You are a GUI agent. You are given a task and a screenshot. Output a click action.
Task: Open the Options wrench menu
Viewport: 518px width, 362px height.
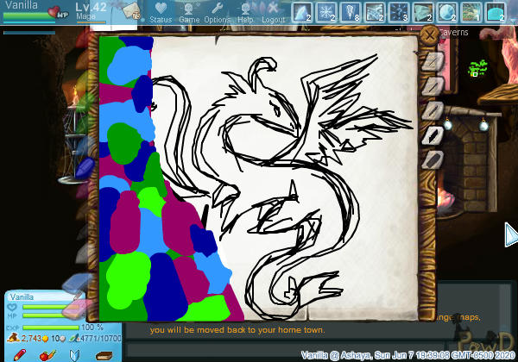217,12
